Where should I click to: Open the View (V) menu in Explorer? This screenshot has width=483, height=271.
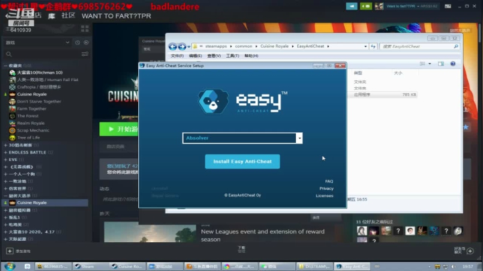pos(214,56)
